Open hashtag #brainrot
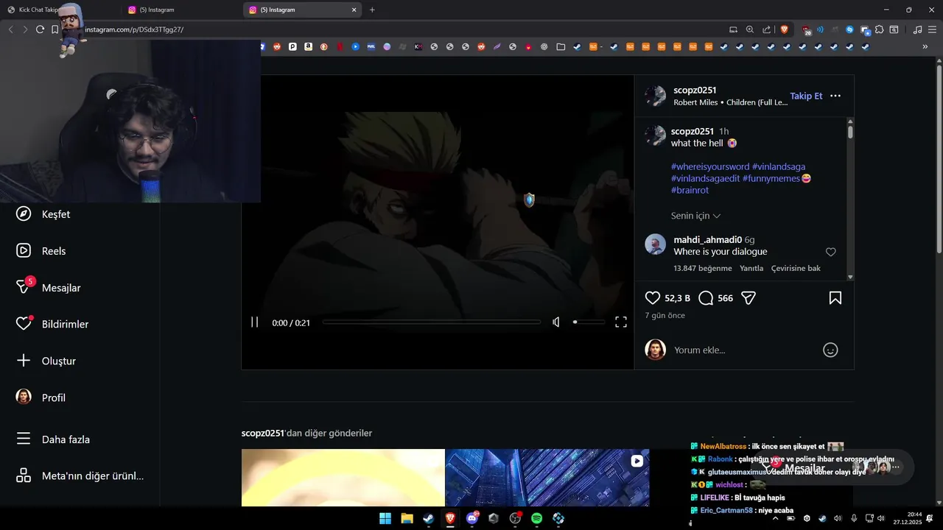943x530 pixels. tap(690, 190)
